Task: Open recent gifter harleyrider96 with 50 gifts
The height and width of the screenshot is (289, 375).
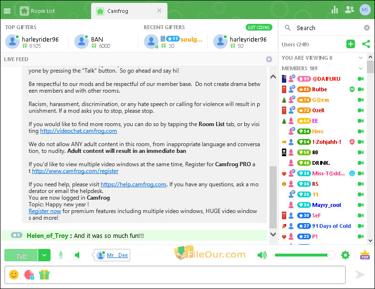Action: (x=240, y=42)
